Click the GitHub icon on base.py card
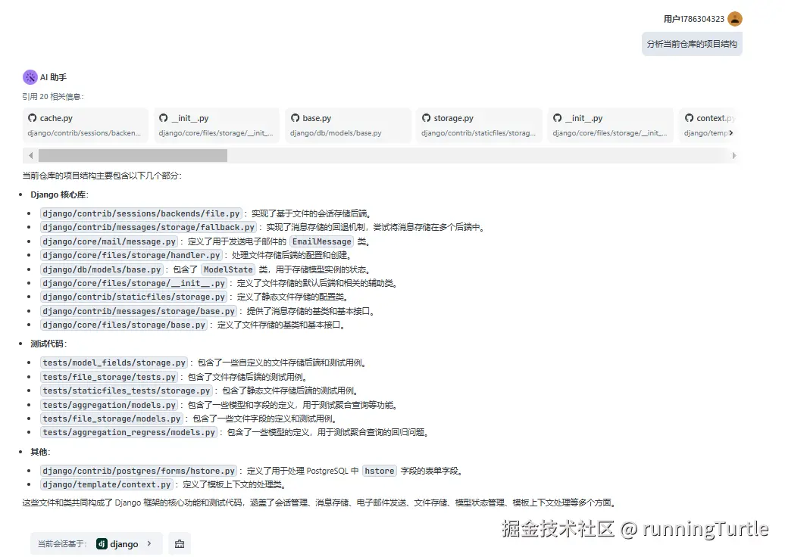 (x=295, y=118)
